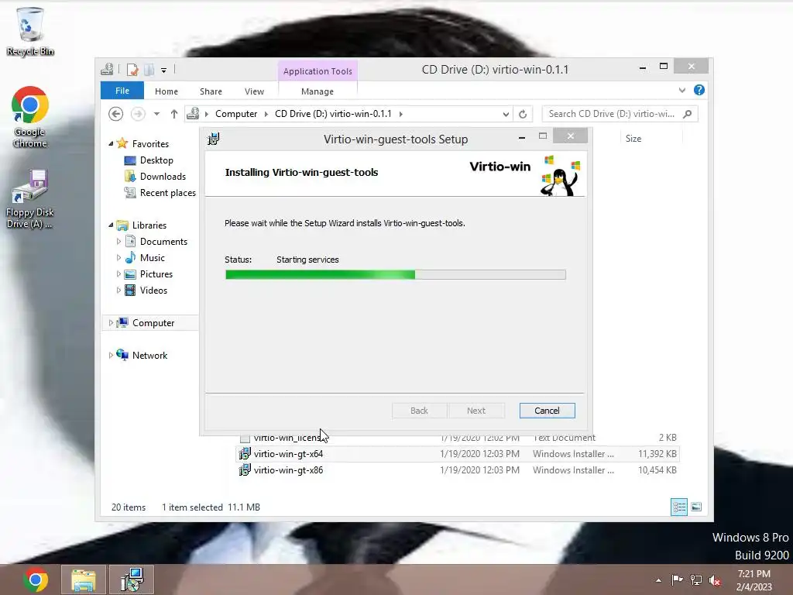Open the Manage ribbon tab
The image size is (793, 595).
point(318,91)
